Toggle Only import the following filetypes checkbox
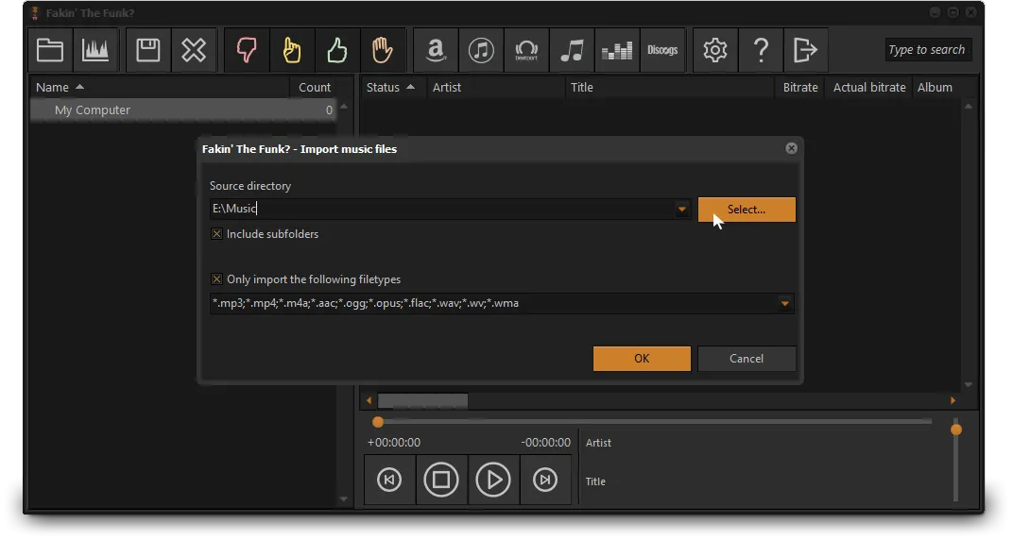This screenshot has width=1013, height=540. click(x=217, y=279)
